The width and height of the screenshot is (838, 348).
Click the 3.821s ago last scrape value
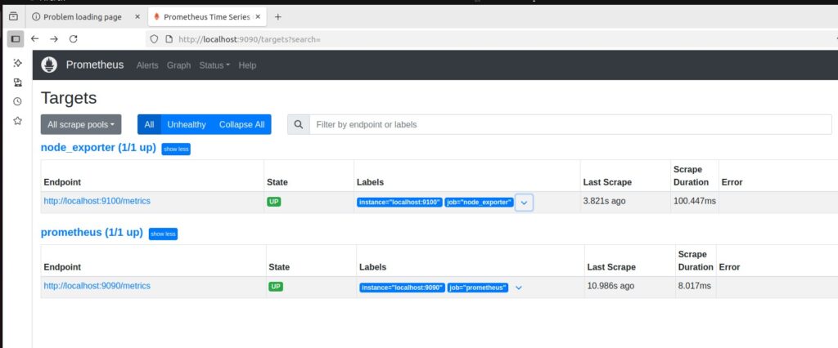click(x=605, y=201)
